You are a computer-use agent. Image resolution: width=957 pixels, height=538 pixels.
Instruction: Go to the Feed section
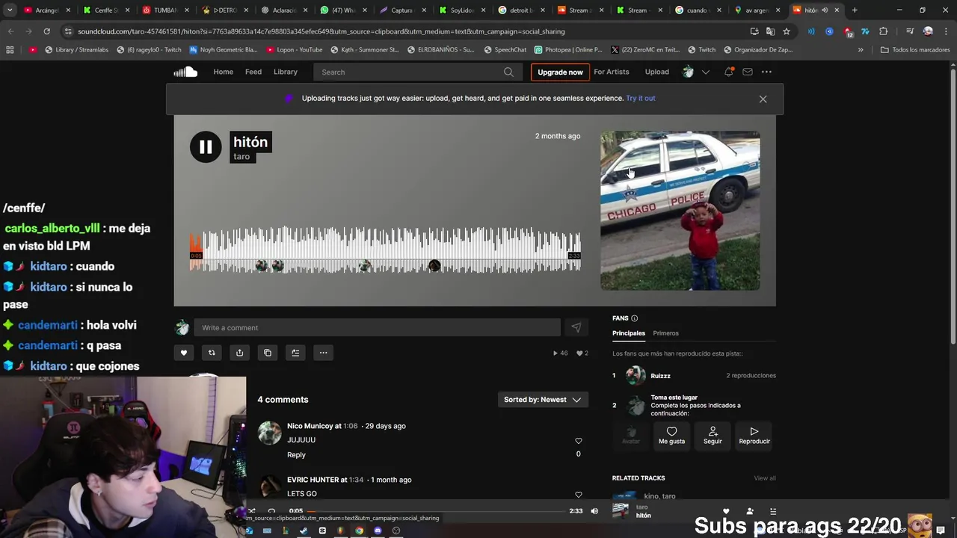(253, 72)
